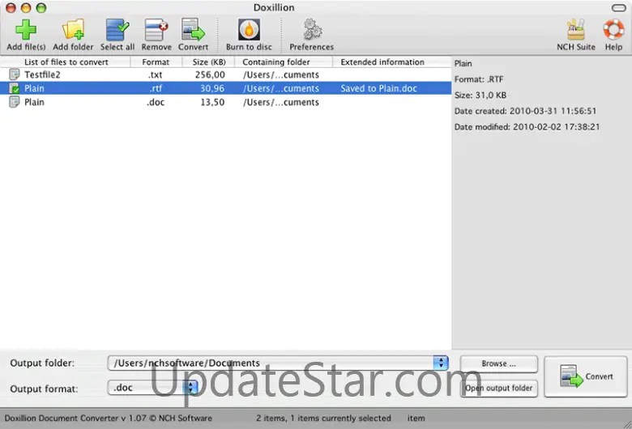This screenshot has height=429, width=632.
Task: Click 'Size: 31,0 KB' in the info panel
Action: point(480,95)
